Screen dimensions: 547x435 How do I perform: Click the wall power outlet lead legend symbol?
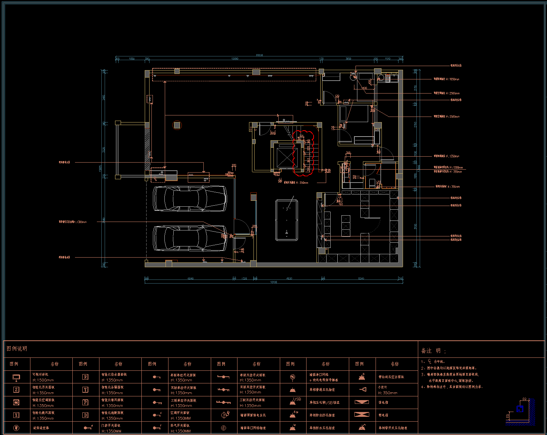click(x=225, y=415)
